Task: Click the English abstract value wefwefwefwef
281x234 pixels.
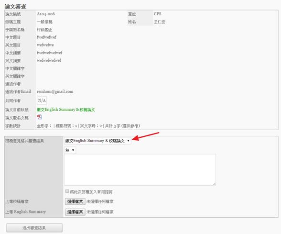Action: click(49, 60)
